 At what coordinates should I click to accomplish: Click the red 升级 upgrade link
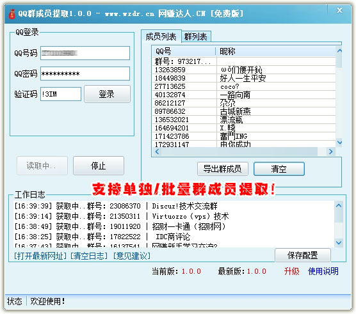tap(292, 271)
